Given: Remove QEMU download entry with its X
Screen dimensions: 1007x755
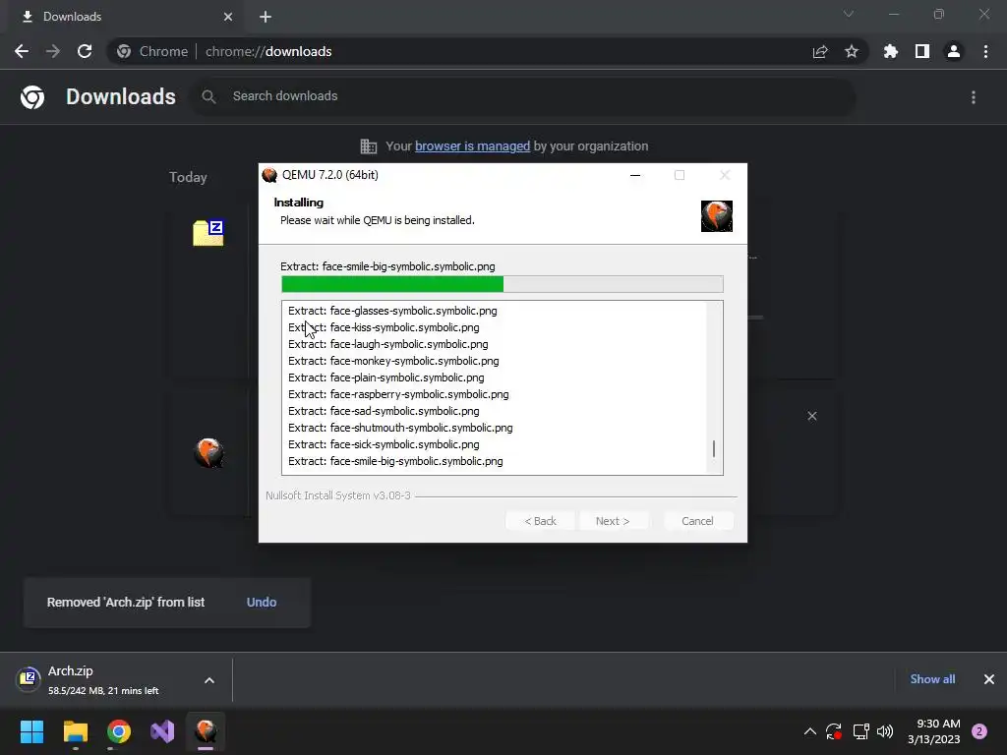Looking at the screenshot, I should [811, 416].
